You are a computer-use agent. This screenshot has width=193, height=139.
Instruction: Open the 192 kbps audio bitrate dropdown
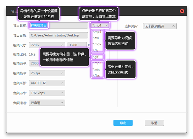coord(47,93)
